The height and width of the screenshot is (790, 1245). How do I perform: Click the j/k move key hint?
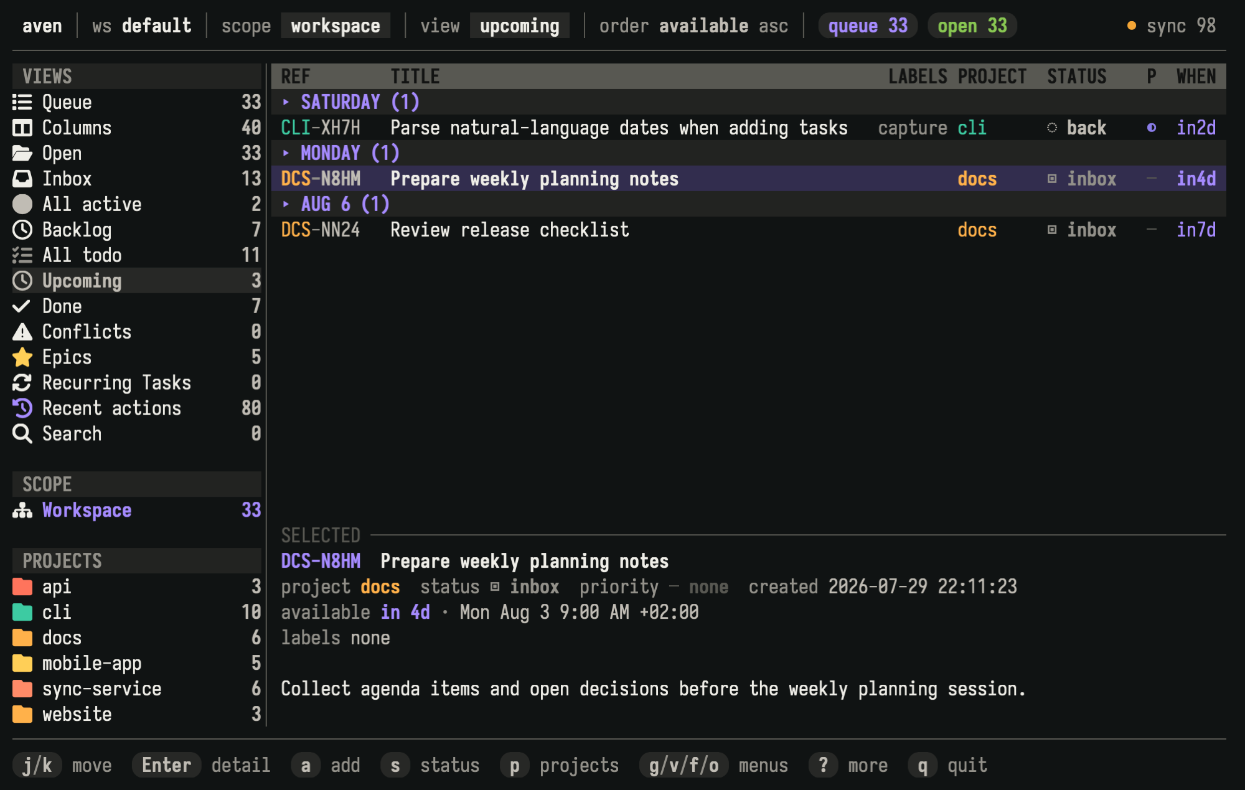tap(62, 765)
